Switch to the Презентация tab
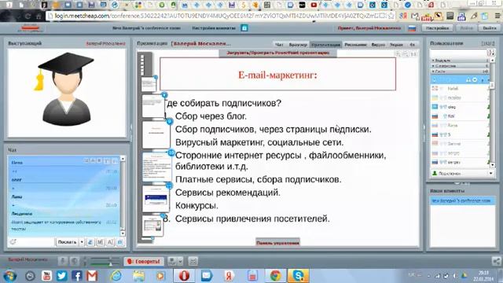 pyautogui.click(x=325, y=45)
